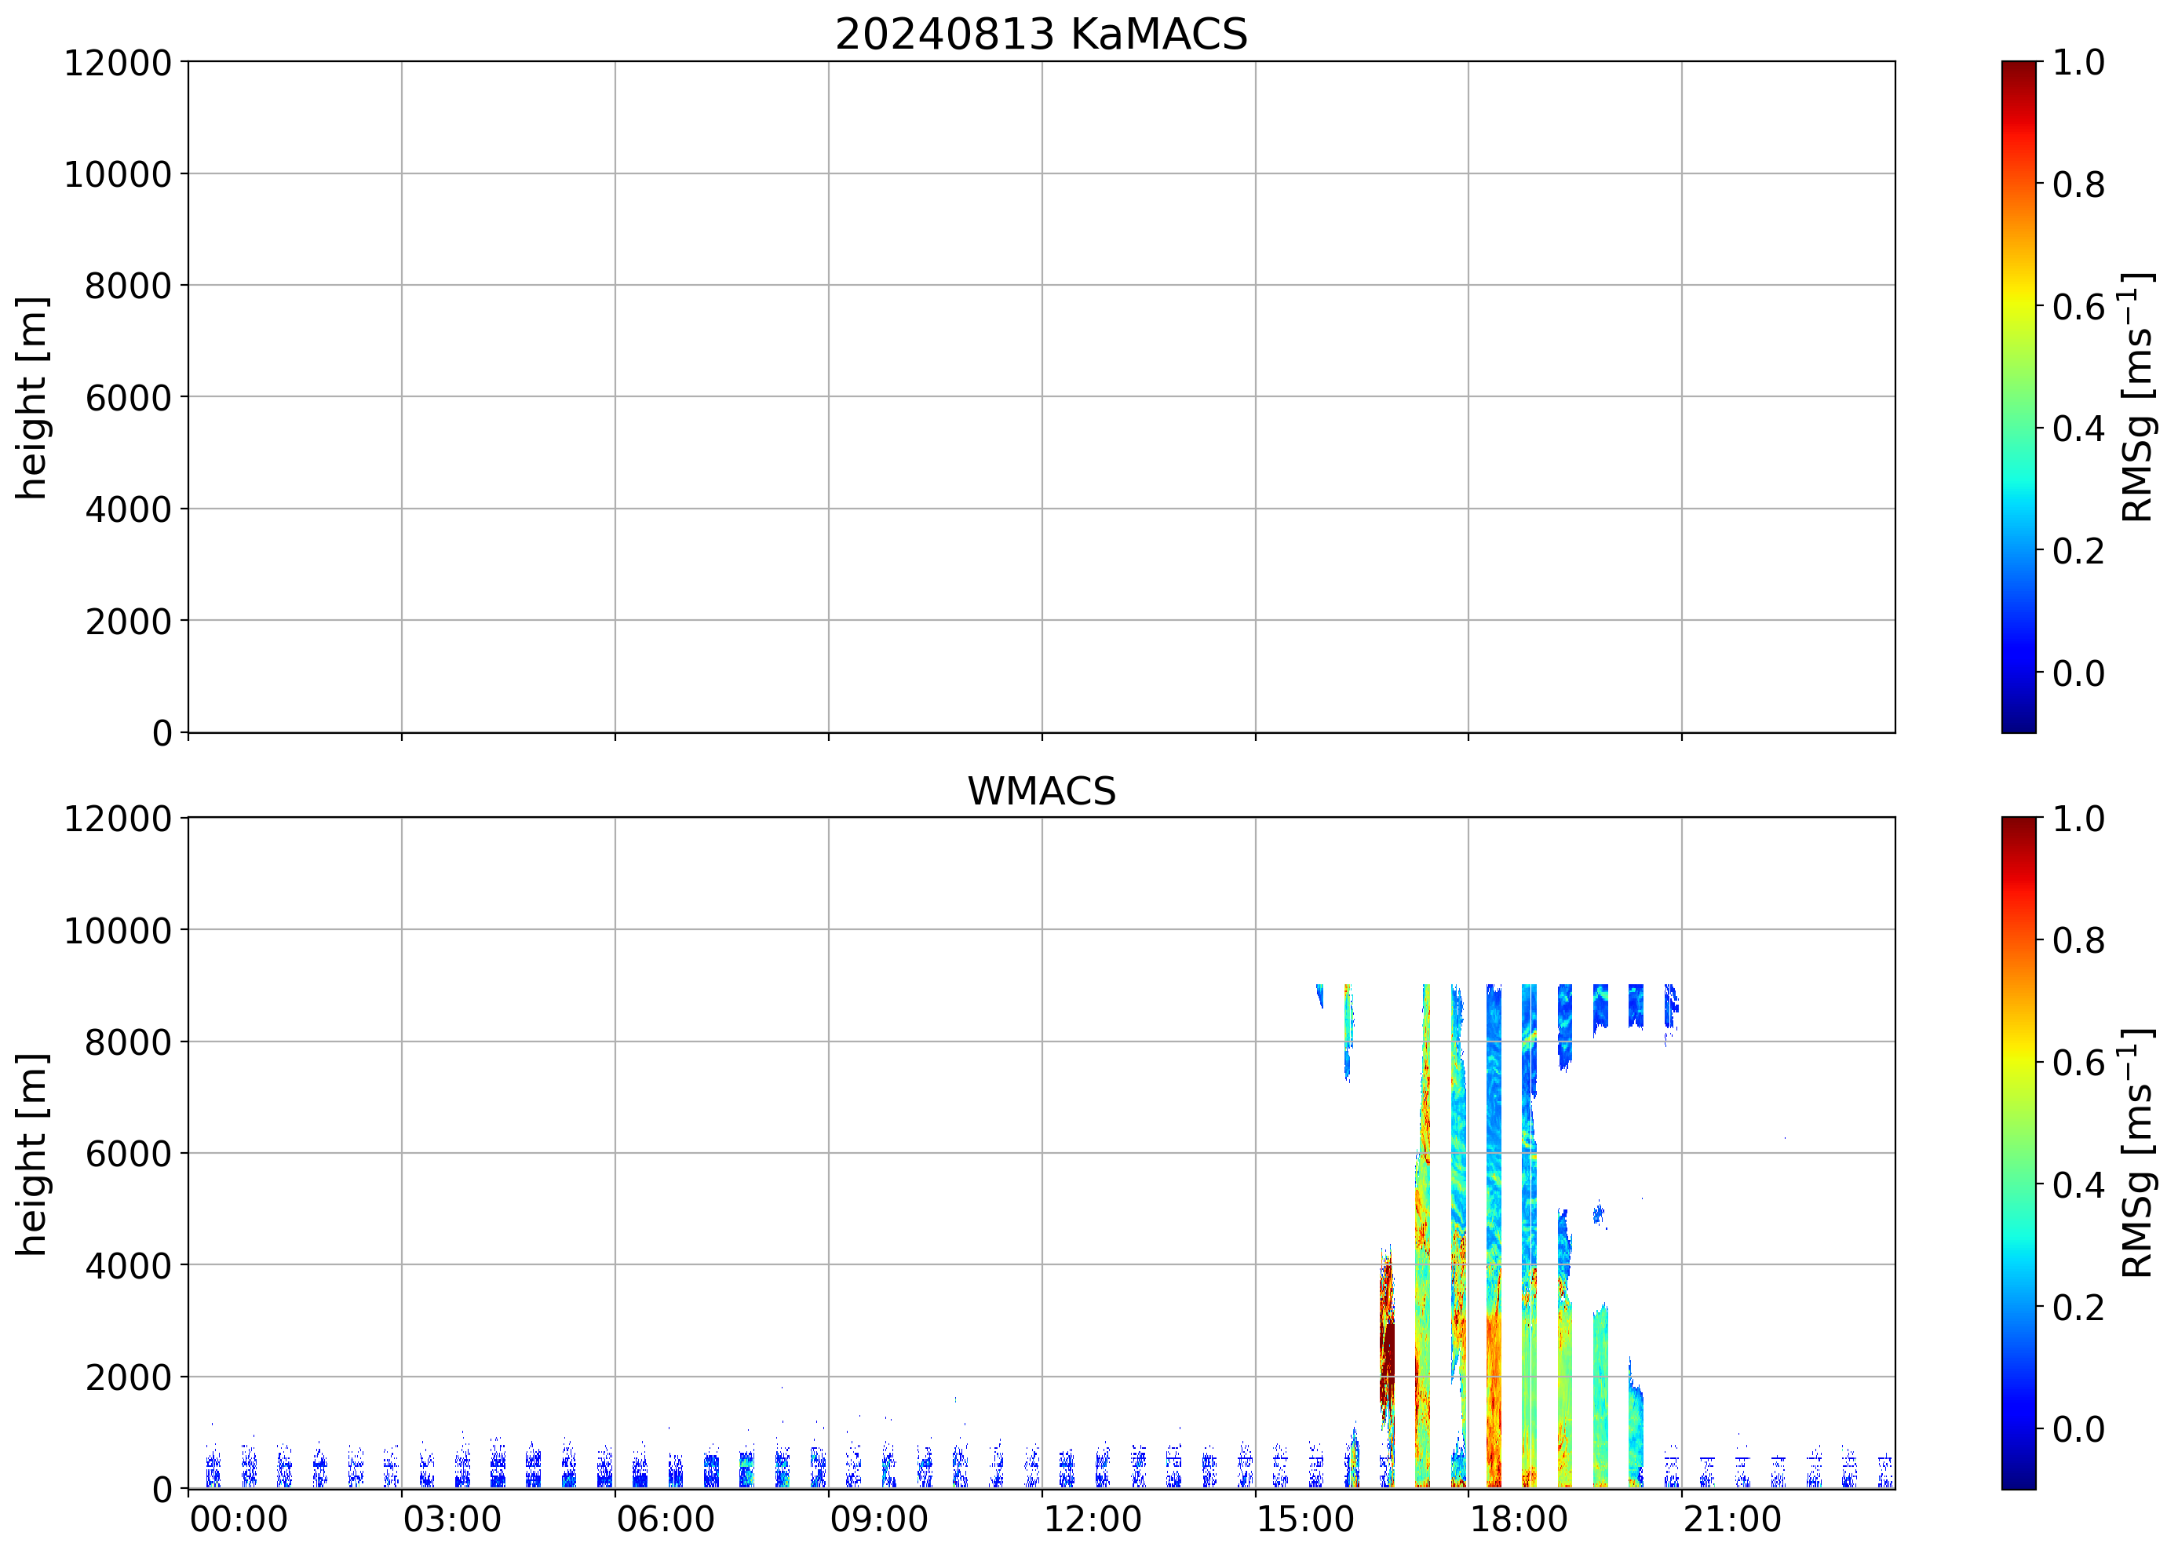Click the 12000 tick on the KaMACS axis

pyautogui.click(x=117, y=63)
